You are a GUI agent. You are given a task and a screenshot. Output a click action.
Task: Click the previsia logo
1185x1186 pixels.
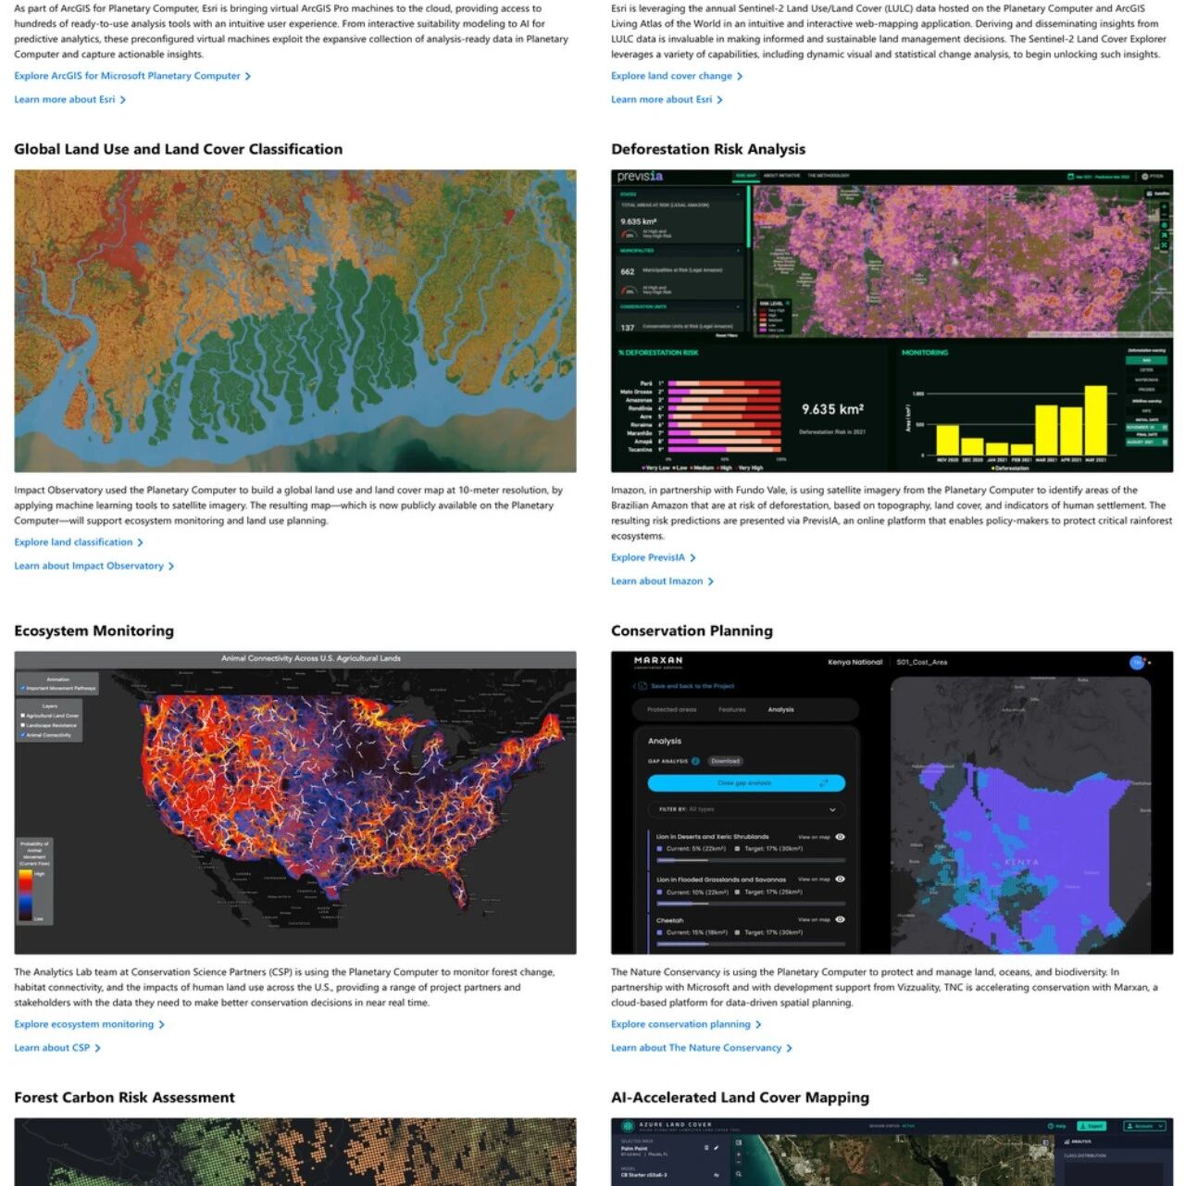[x=640, y=176]
